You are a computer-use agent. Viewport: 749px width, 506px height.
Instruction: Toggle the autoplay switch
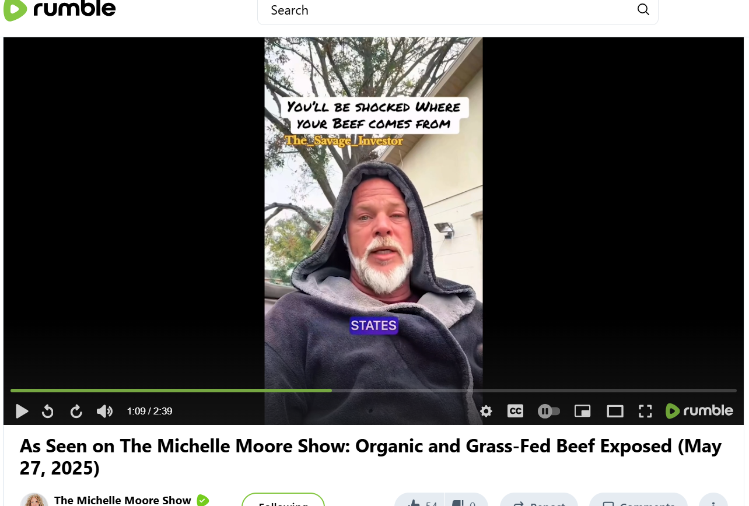[x=549, y=411]
